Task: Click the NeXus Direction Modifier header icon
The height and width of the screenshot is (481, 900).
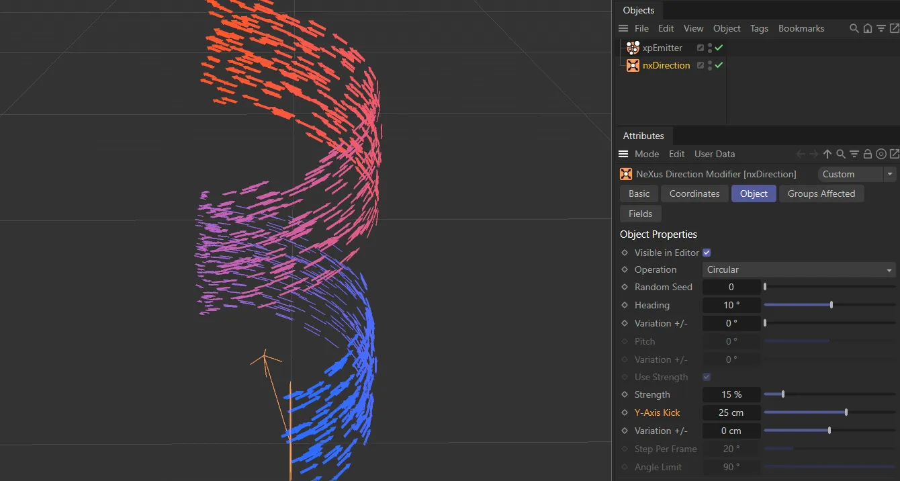Action: pos(625,173)
